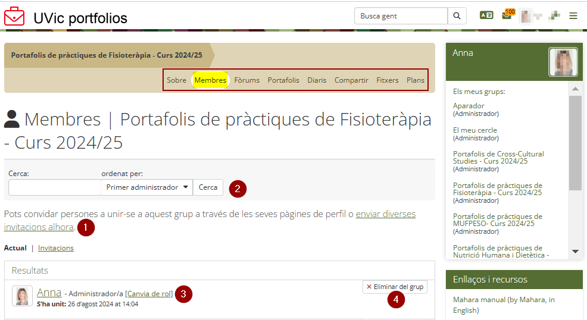Click the blurred puzzle-piece icon in header
The image size is (587, 320).
click(x=554, y=15)
